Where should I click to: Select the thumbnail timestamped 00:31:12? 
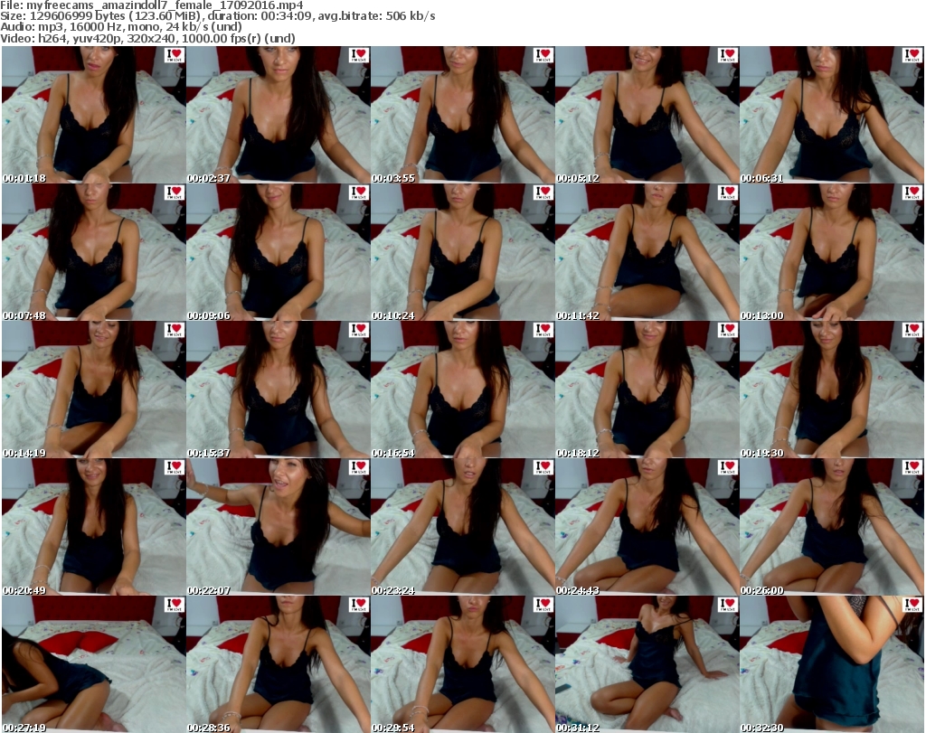click(647, 664)
